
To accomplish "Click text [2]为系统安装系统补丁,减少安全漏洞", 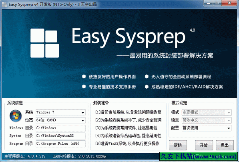I will point(128,120).
